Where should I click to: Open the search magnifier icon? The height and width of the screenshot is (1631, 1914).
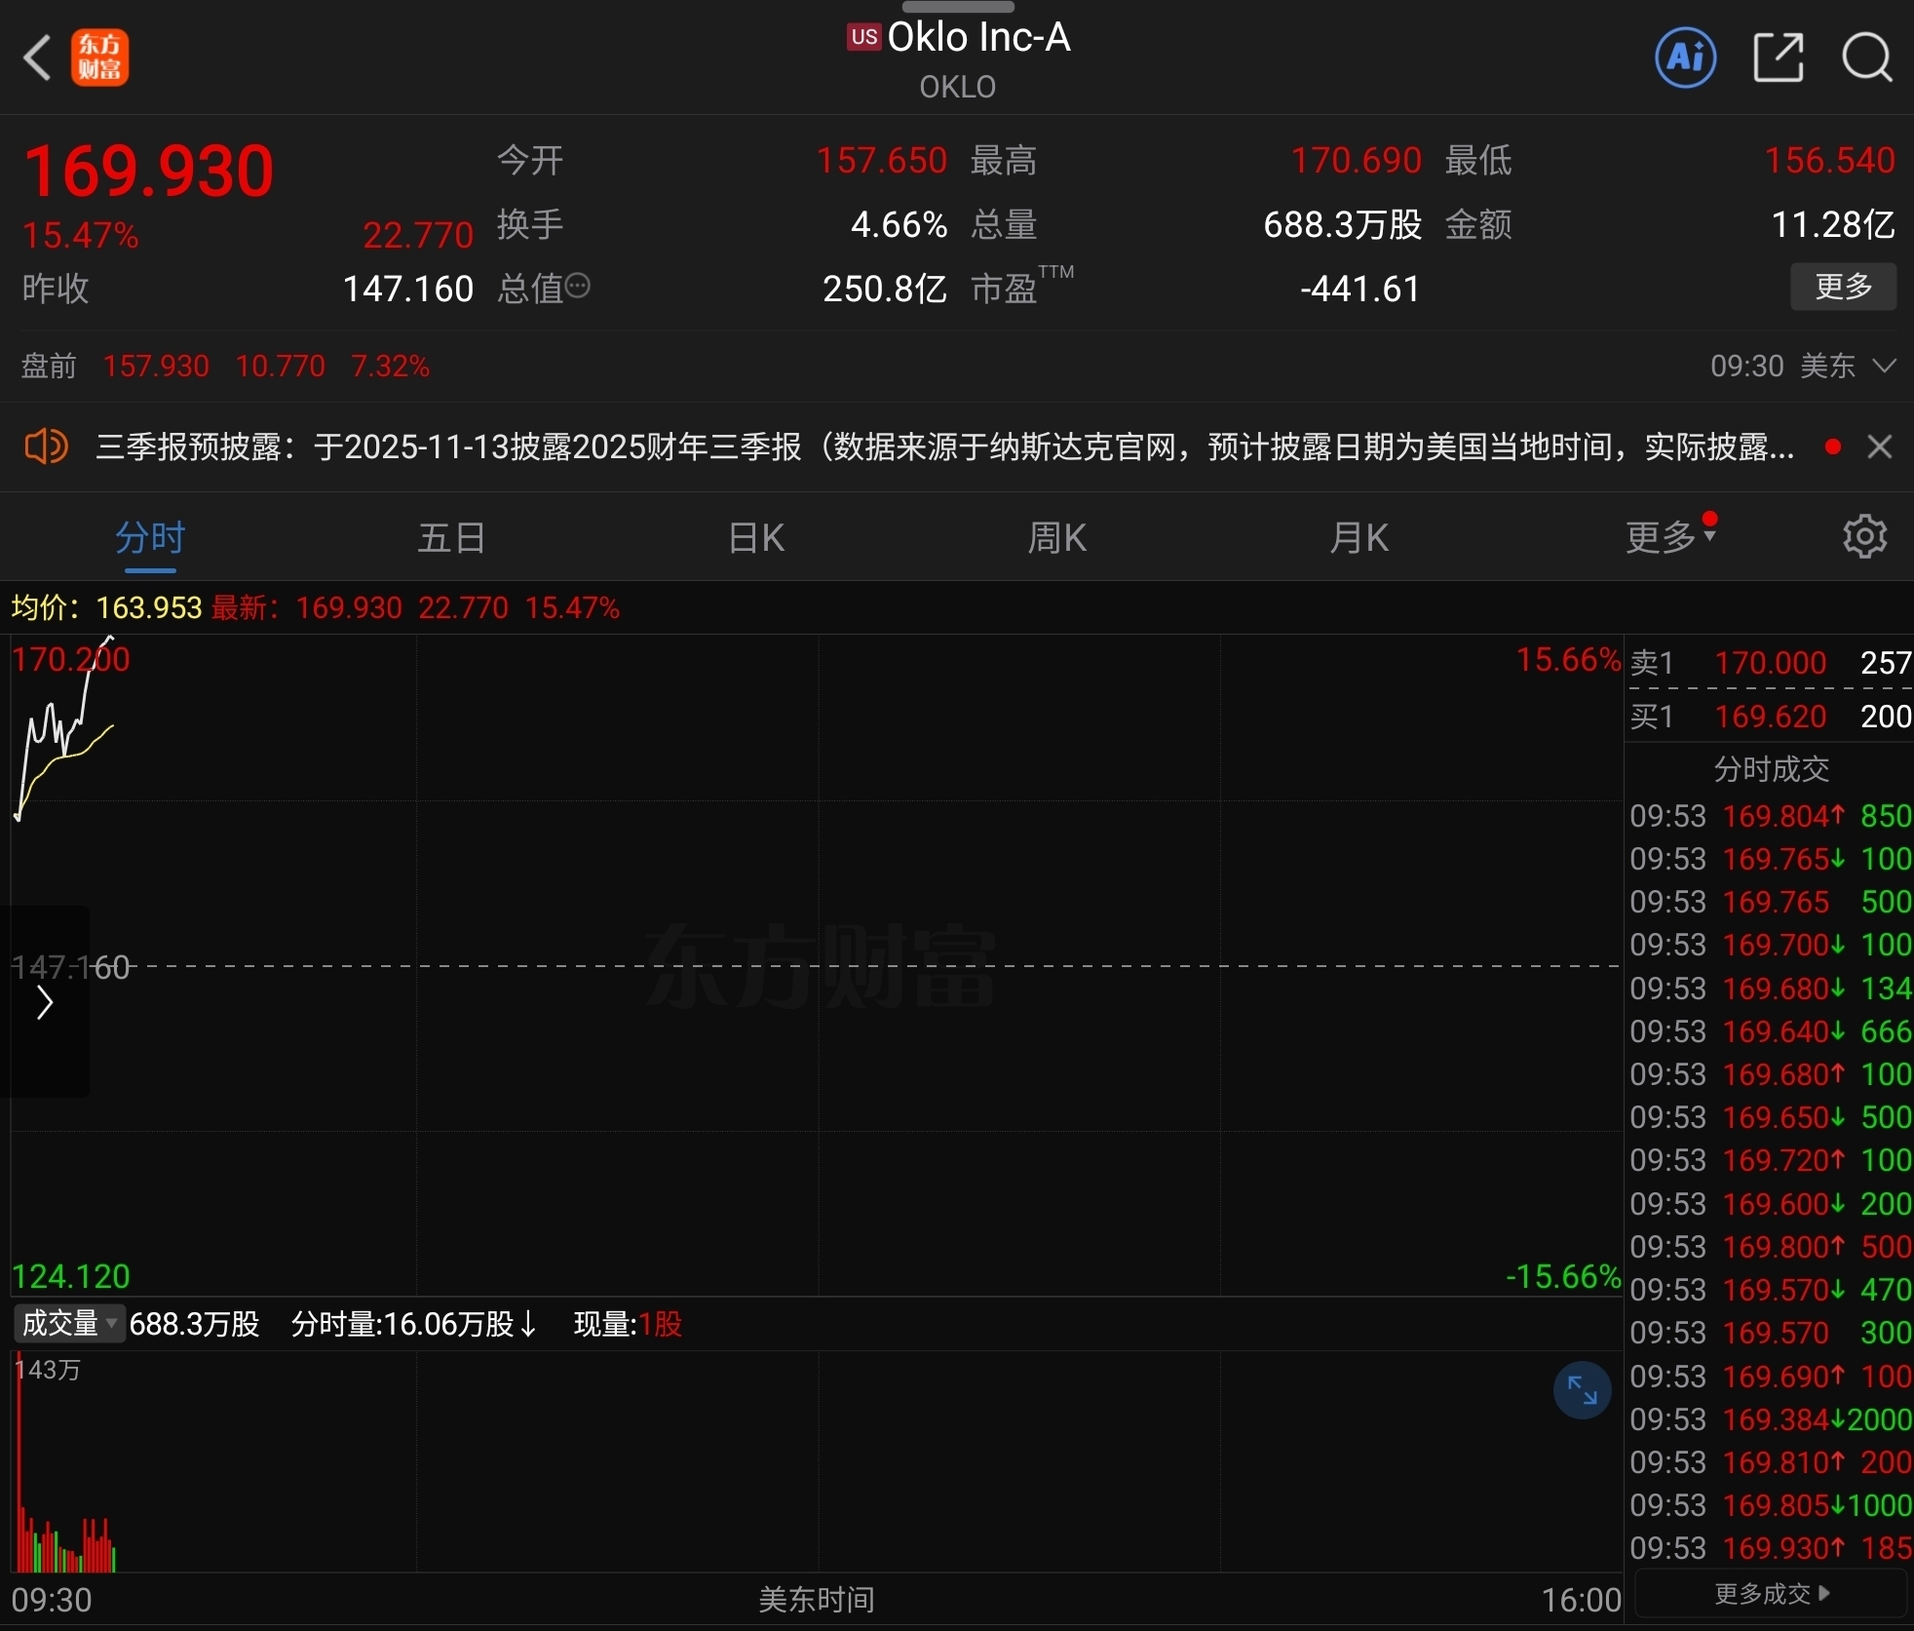(x=1866, y=58)
